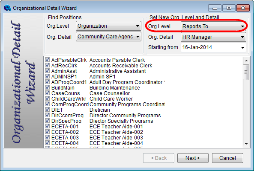Expand the HR Manager dropdown

[213, 37]
